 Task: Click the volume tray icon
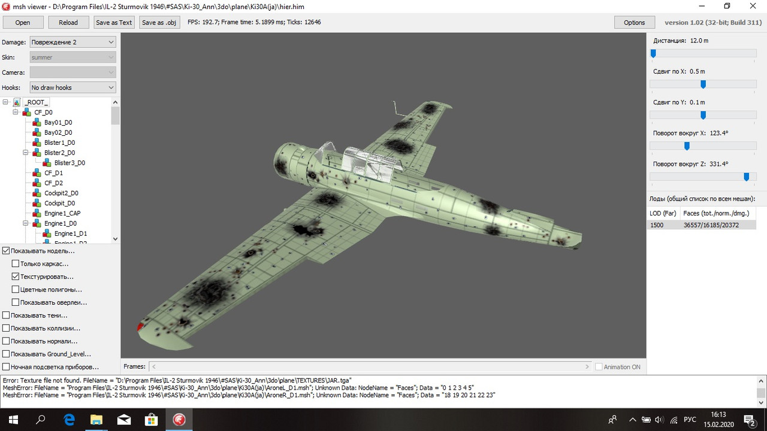[x=659, y=420]
